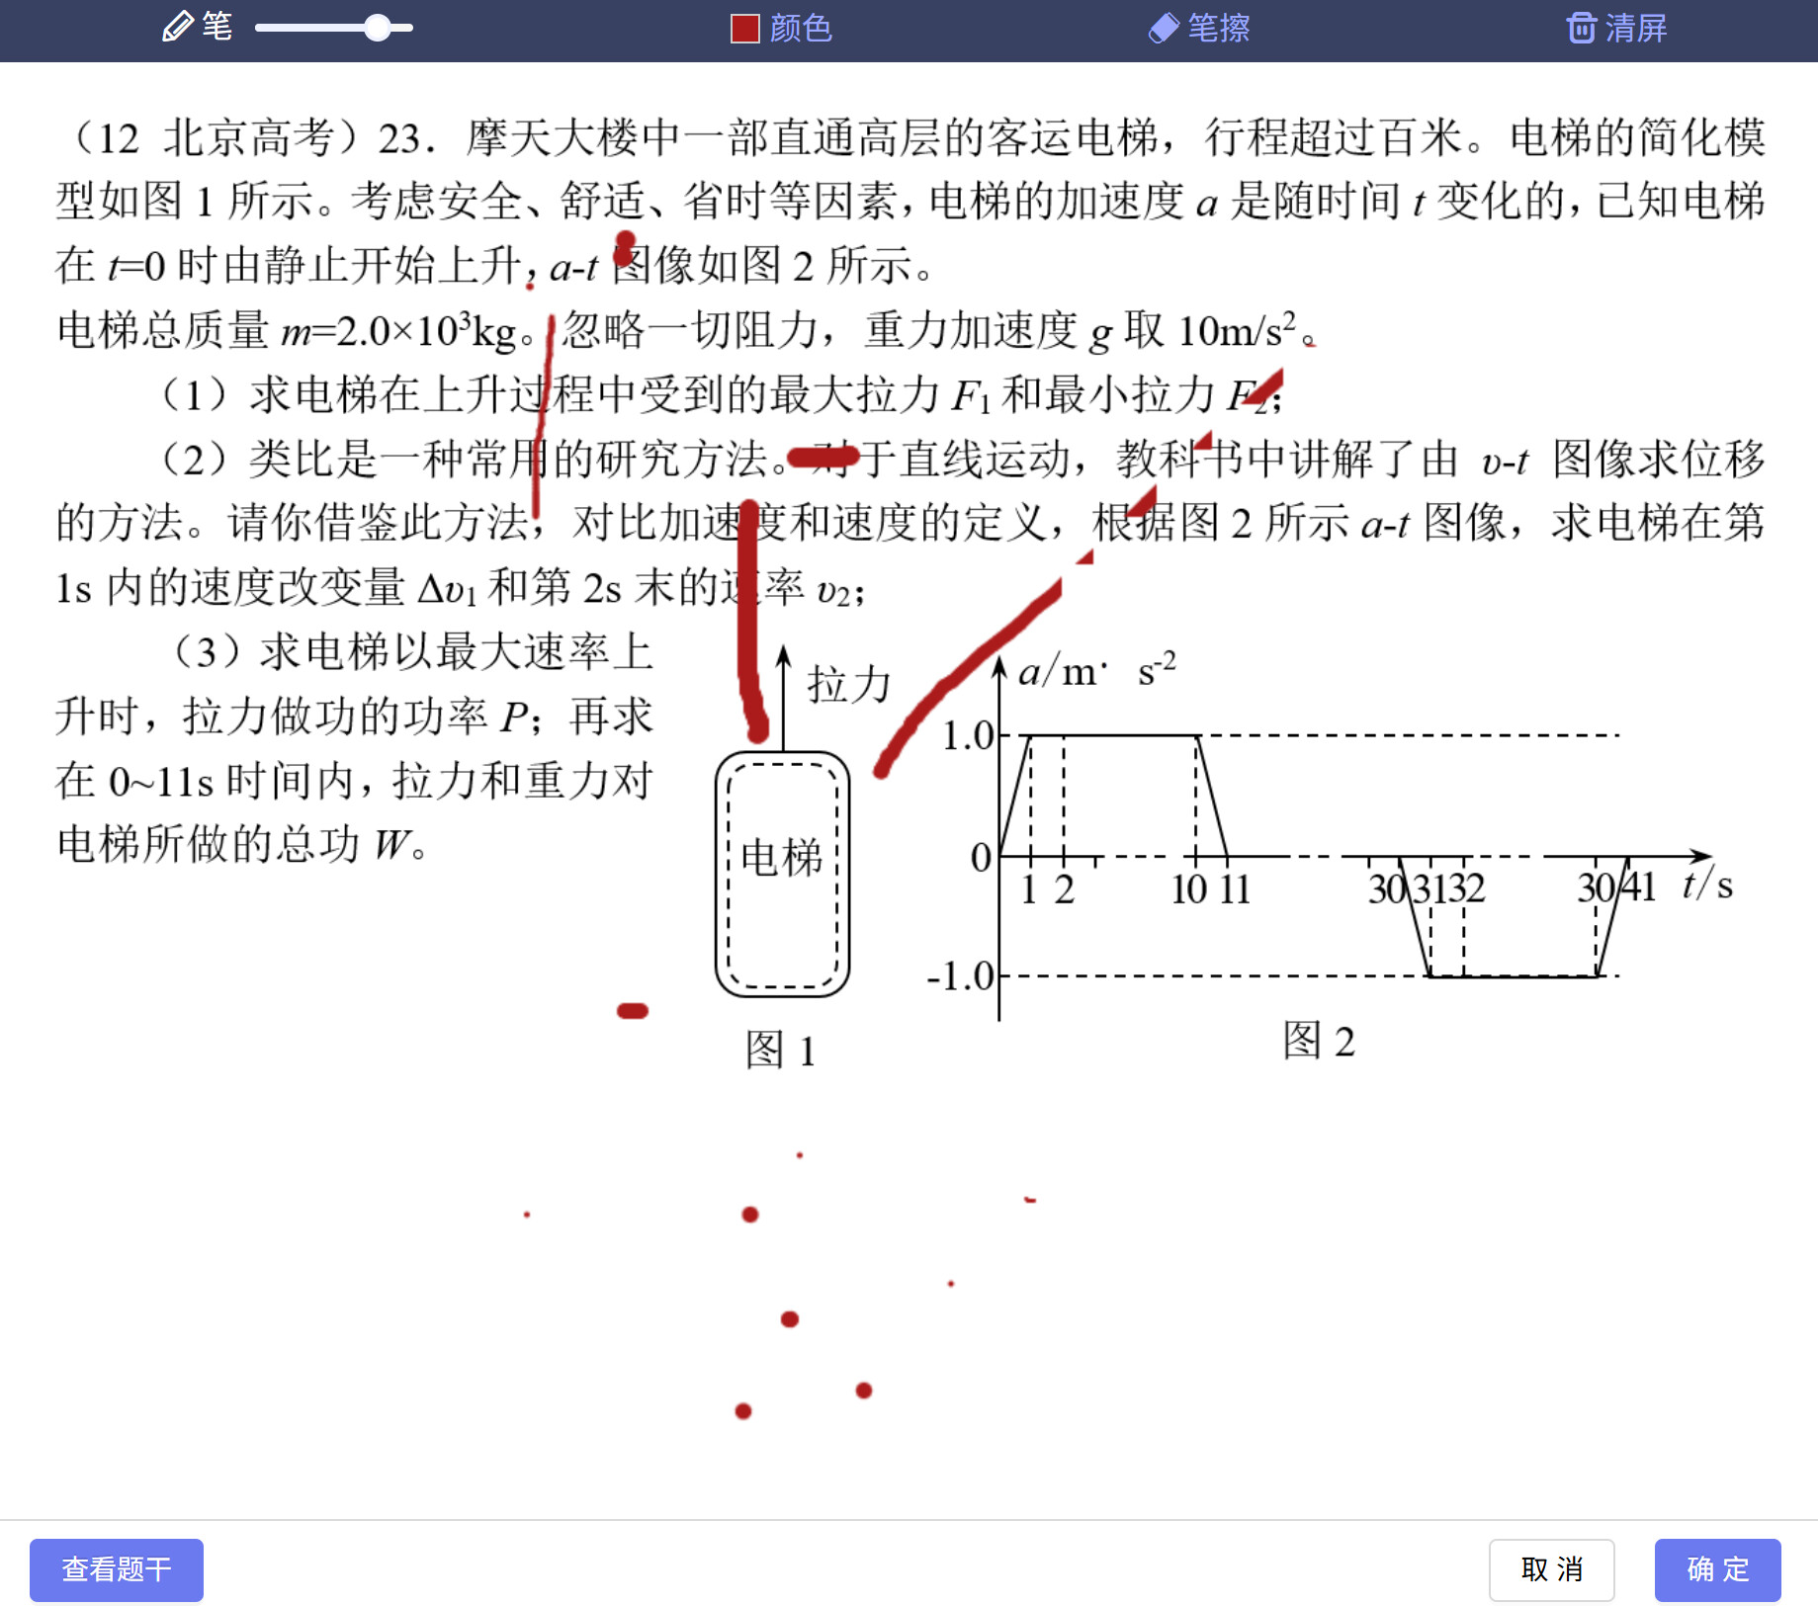Click the -1.0 tick on acceleration axis
1818x1606 pixels.
point(960,976)
